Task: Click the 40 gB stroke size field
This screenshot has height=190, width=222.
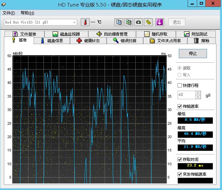Action: coord(186,95)
